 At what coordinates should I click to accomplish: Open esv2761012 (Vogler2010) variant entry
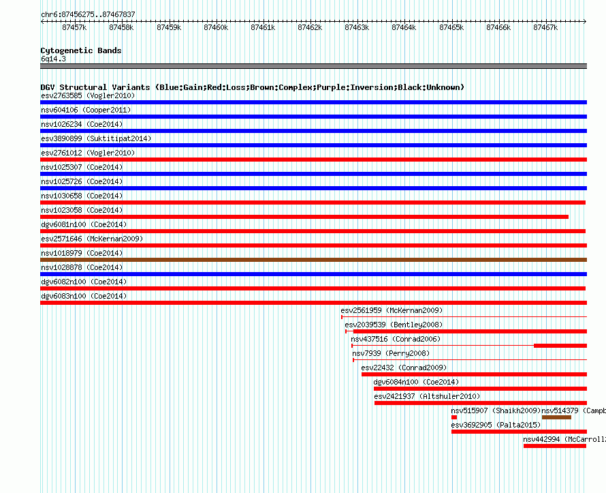tap(88, 153)
